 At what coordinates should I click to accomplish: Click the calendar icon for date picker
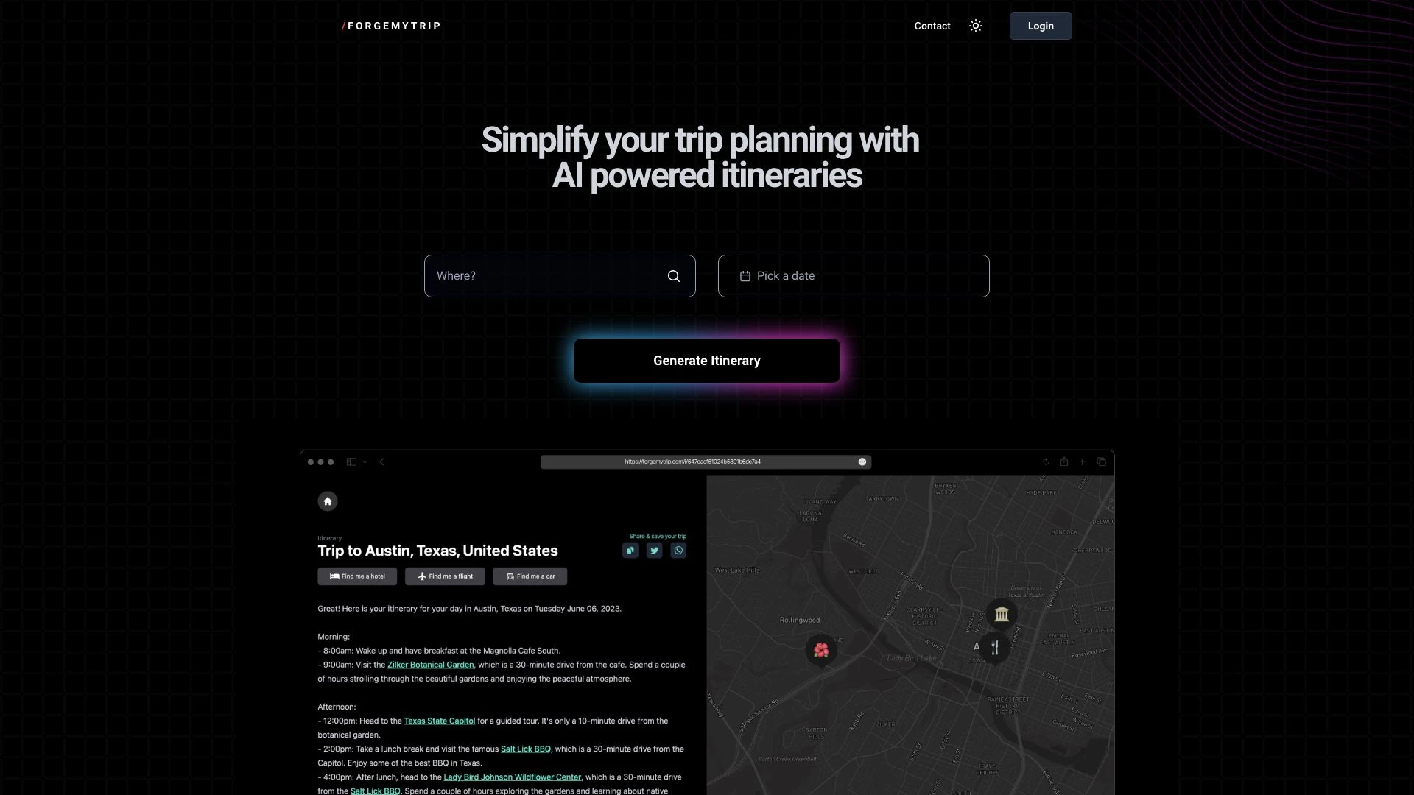click(745, 276)
